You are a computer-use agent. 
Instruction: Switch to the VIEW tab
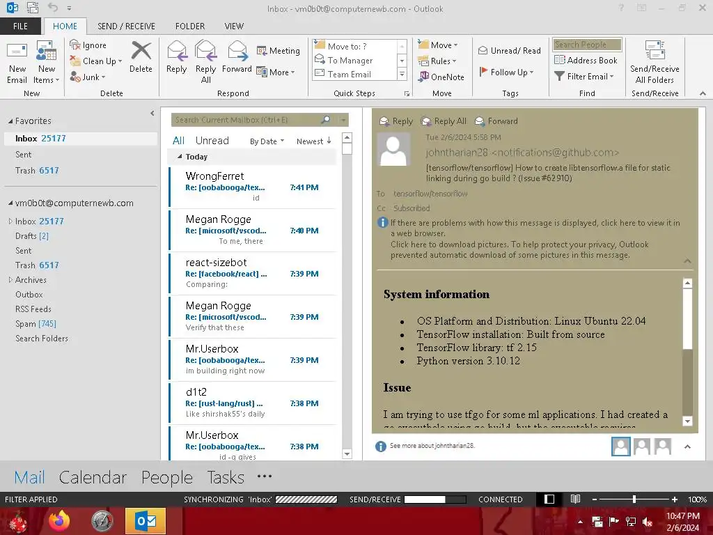(234, 26)
